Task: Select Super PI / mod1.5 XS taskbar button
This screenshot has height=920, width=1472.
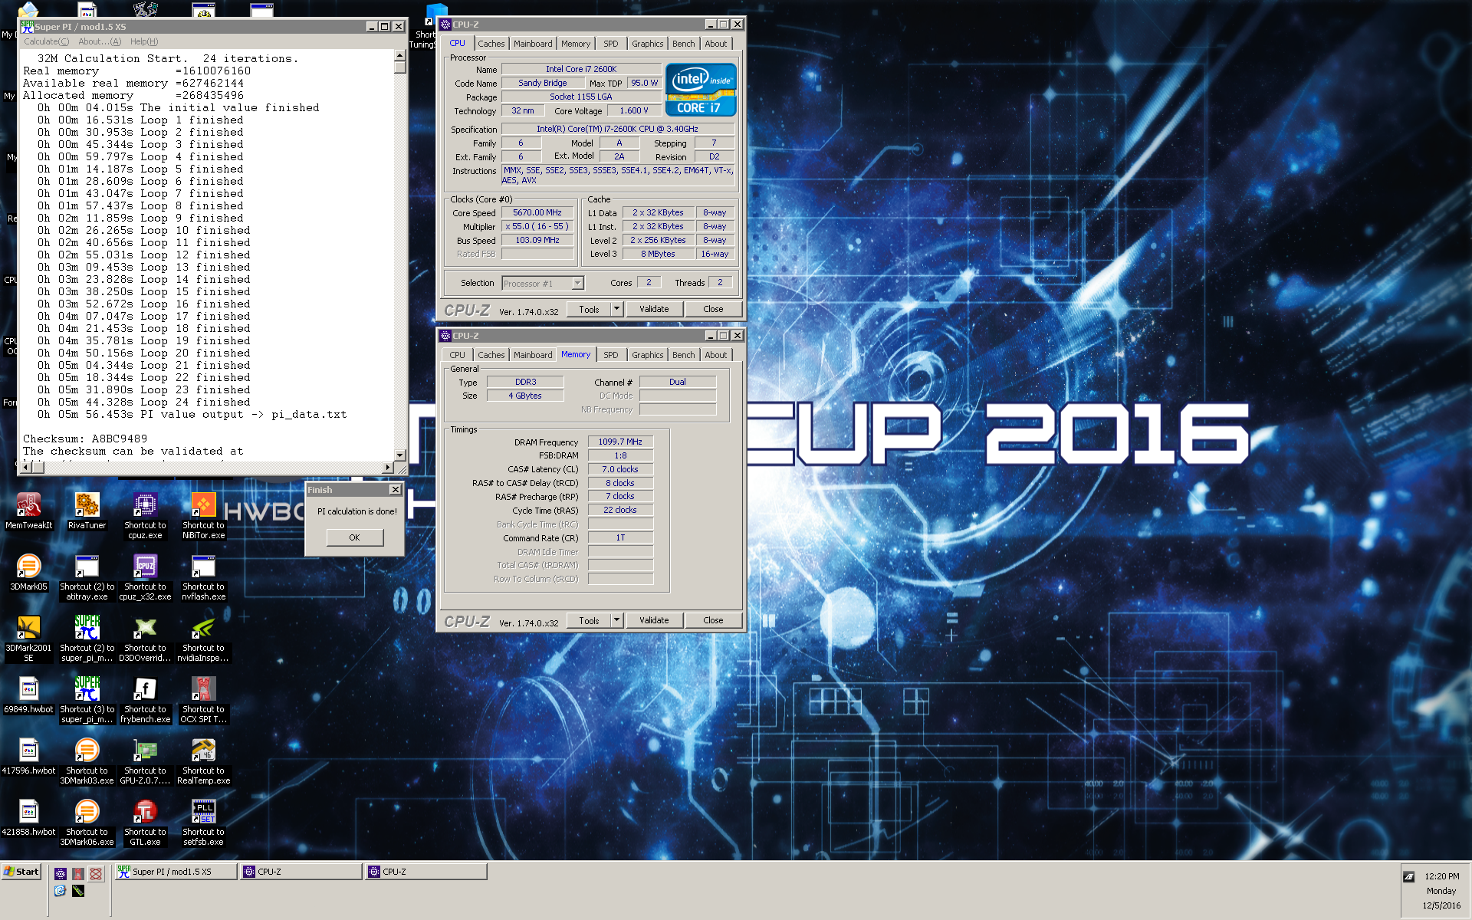Action: 176,872
